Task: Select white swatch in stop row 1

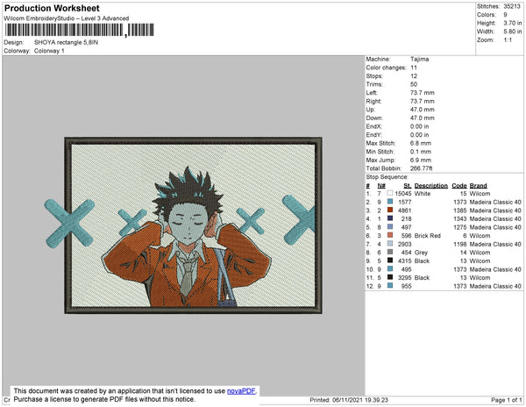Action: point(390,193)
